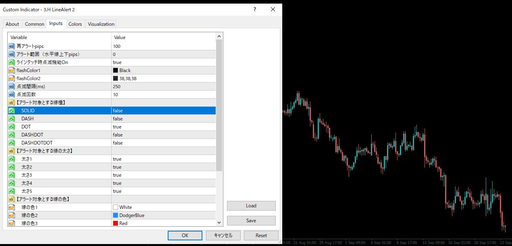
Task: Click the boolean icon next to DASHDOTDOT
Action: pyautogui.click(x=12, y=143)
